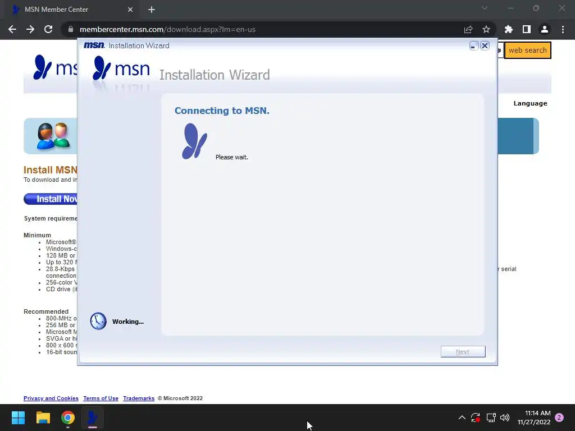This screenshot has height=431, width=575.
Task: Open the Windows Start menu
Action: pyautogui.click(x=18, y=418)
